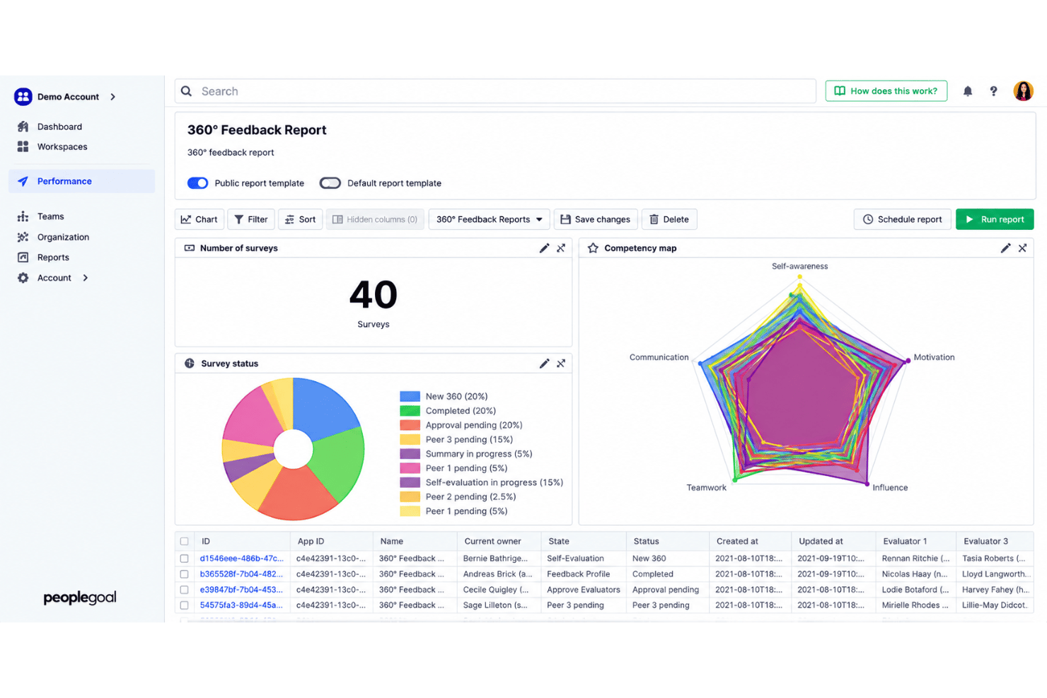1047x698 pixels.
Task: Expand the Demo Account chevron
Action: click(113, 97)
